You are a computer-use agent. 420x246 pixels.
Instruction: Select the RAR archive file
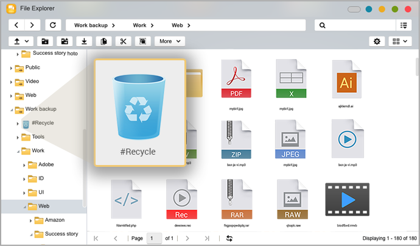point(237,199)
